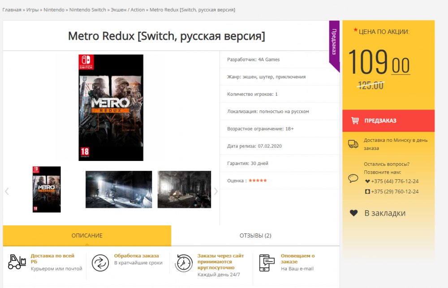Show next thumbnail with right arrow

216,191
